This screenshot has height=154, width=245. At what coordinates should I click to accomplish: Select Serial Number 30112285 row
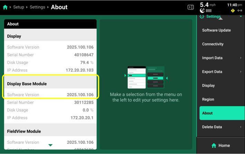(x=50, y=102)
